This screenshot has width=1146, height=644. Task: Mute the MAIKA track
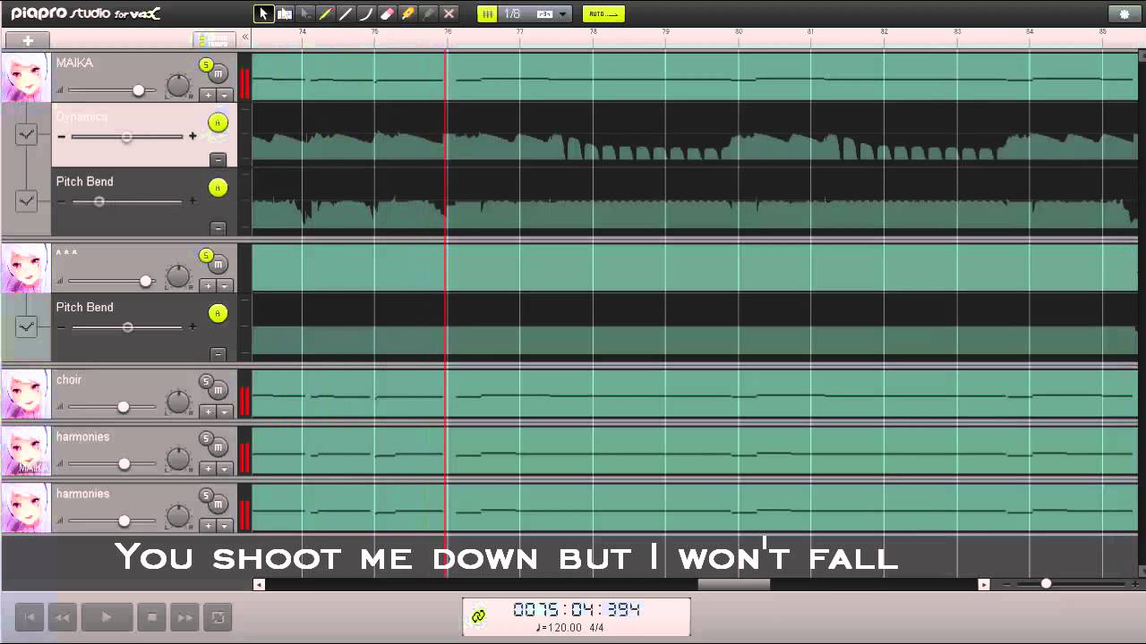[x=218, y=73]
